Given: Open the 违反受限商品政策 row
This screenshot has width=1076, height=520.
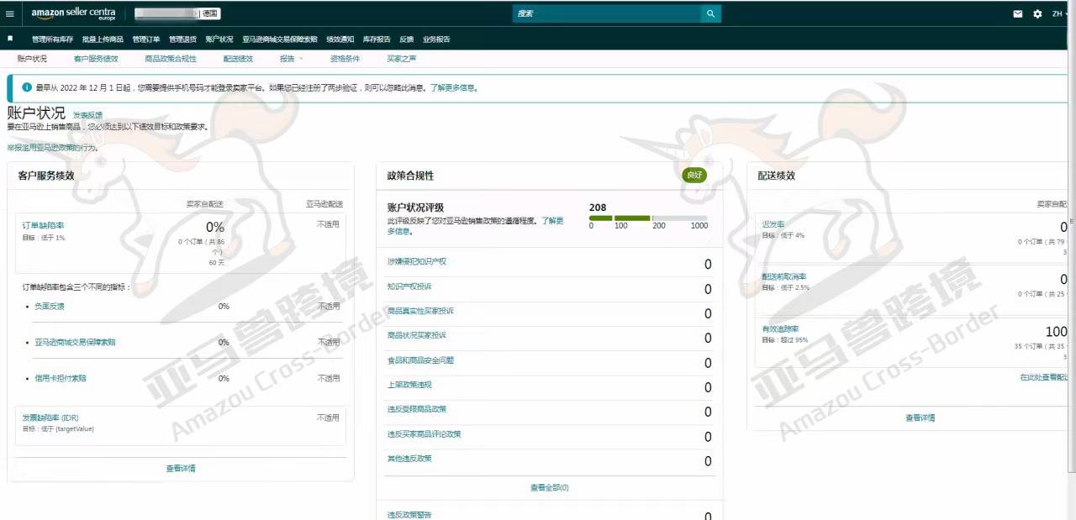Looking at the screenshot, I should (x=550, y=411).
